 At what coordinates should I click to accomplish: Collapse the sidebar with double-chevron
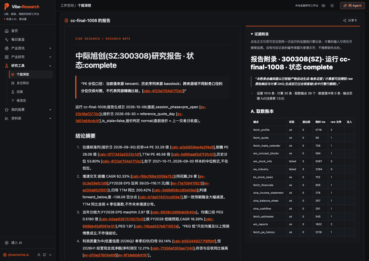[50, 255]
